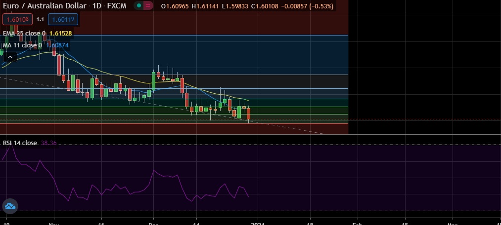This screenshot has width=501, height=225.
Task: Click the Feb label on time axis
Action: coord(358,223)
